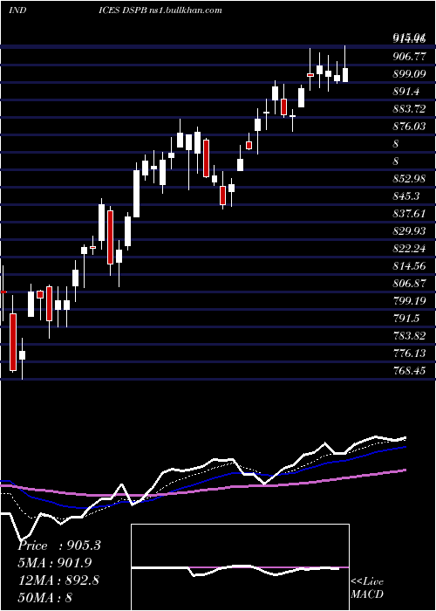
Task: Click the 876.03 price level label
Action: 409,127
